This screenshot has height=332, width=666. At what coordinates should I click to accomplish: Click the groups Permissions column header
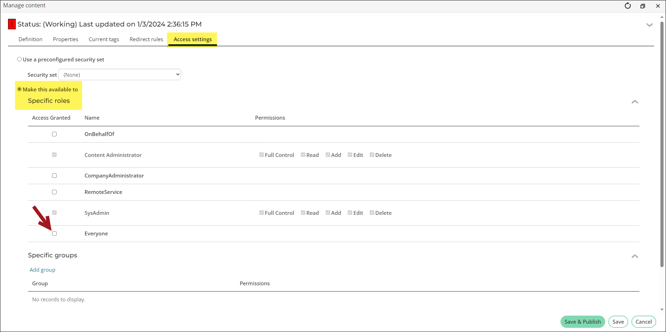click(x=255, y=284)
